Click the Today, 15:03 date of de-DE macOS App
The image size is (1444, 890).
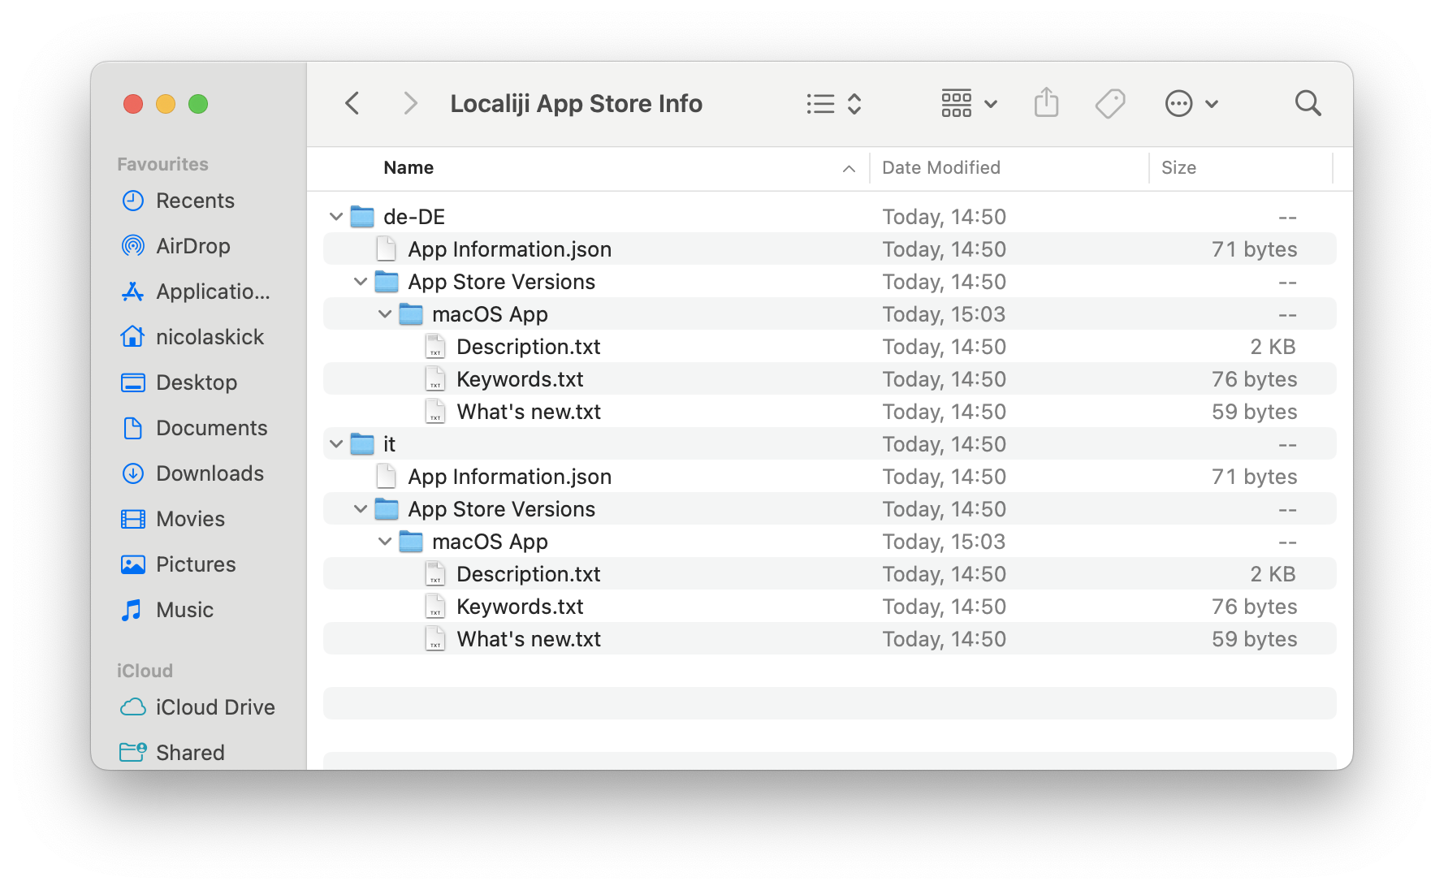pos(944,314)
